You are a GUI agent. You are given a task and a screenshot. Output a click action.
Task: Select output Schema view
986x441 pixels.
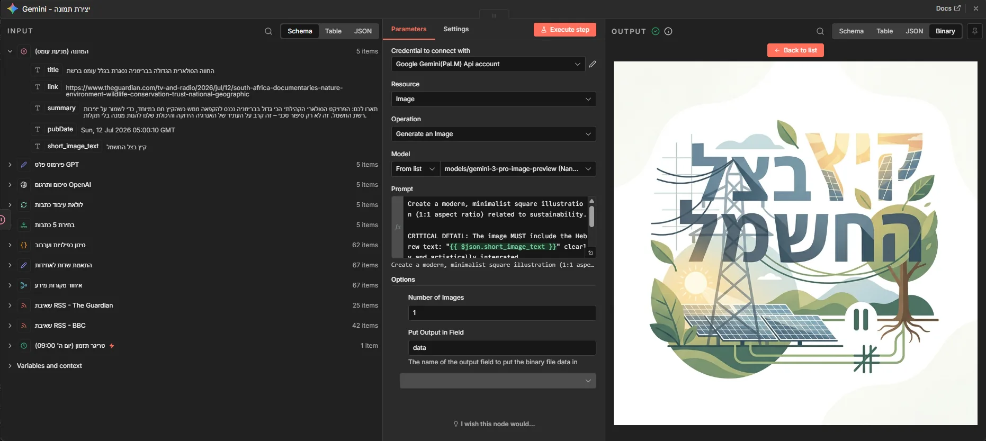coord(851,31)
